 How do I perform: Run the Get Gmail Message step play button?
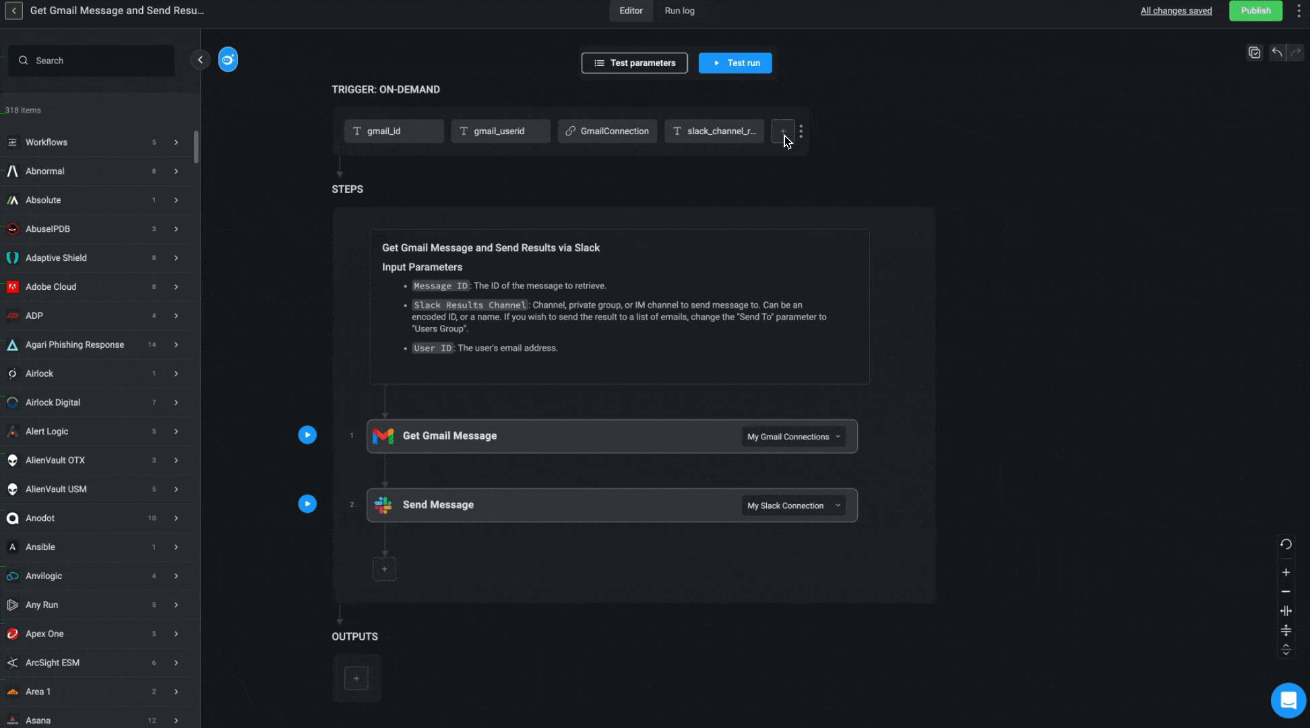(x=307, y=435)
